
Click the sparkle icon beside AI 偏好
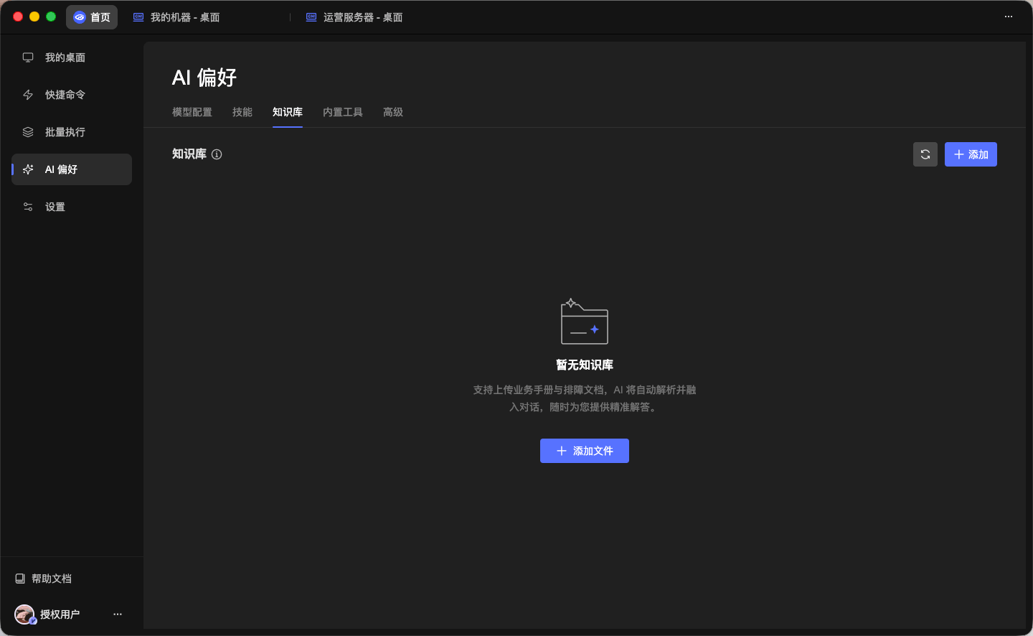coord(28,169)
